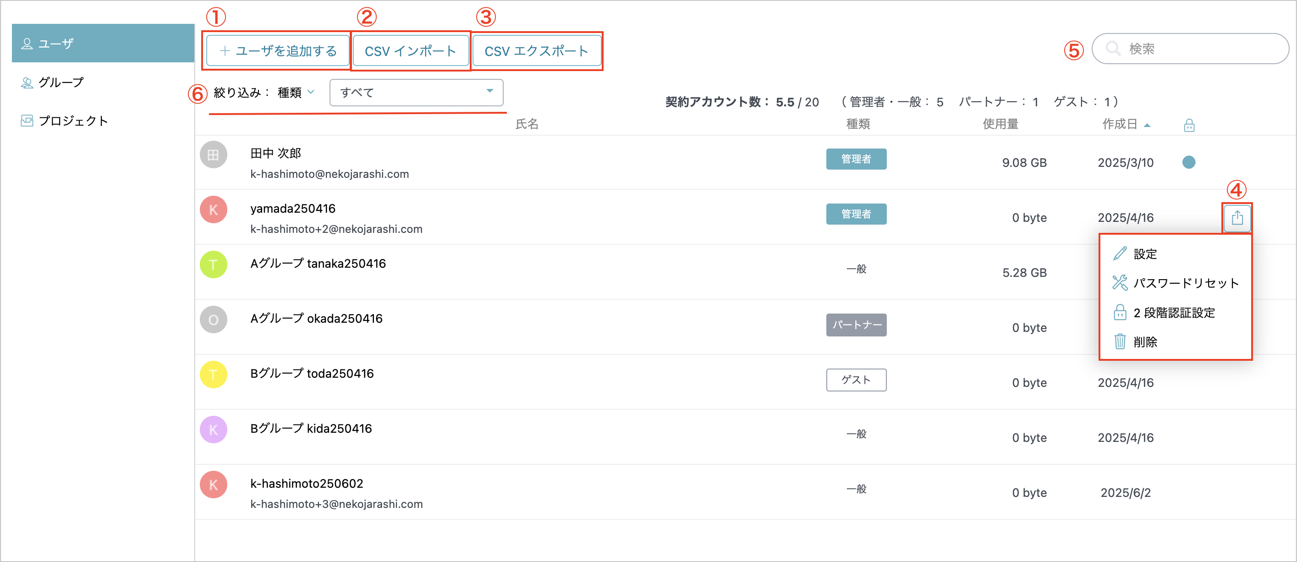
Task: Click the パートナー badge in the okada250416 row
Action: (857, 325)
